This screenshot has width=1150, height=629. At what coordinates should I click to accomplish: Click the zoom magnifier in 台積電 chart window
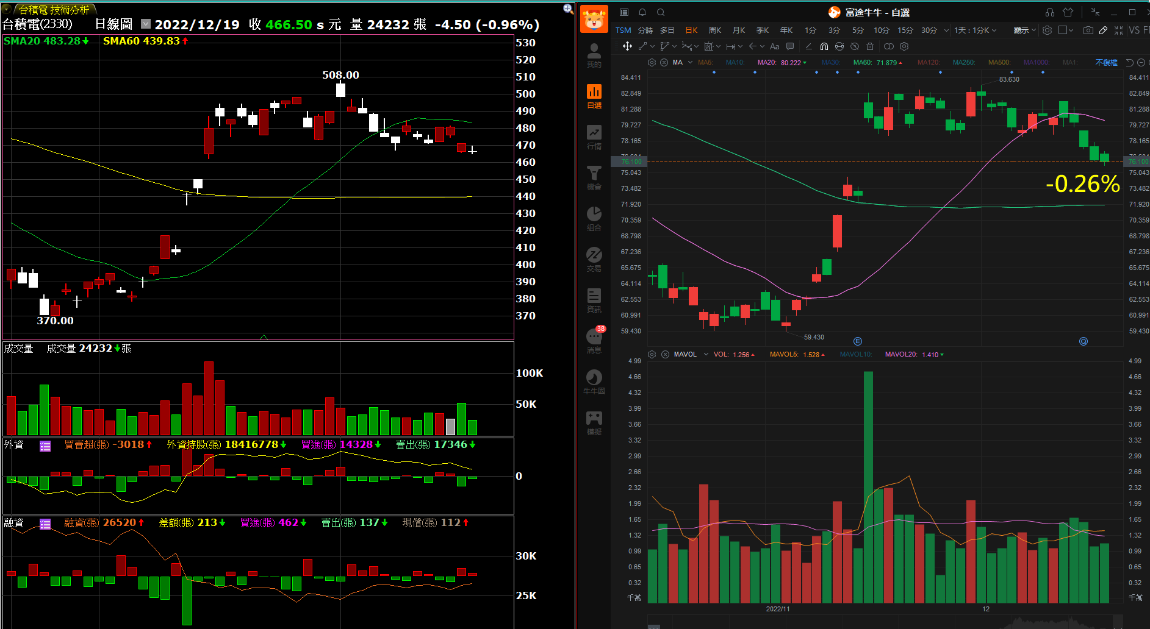coord(568,9)
